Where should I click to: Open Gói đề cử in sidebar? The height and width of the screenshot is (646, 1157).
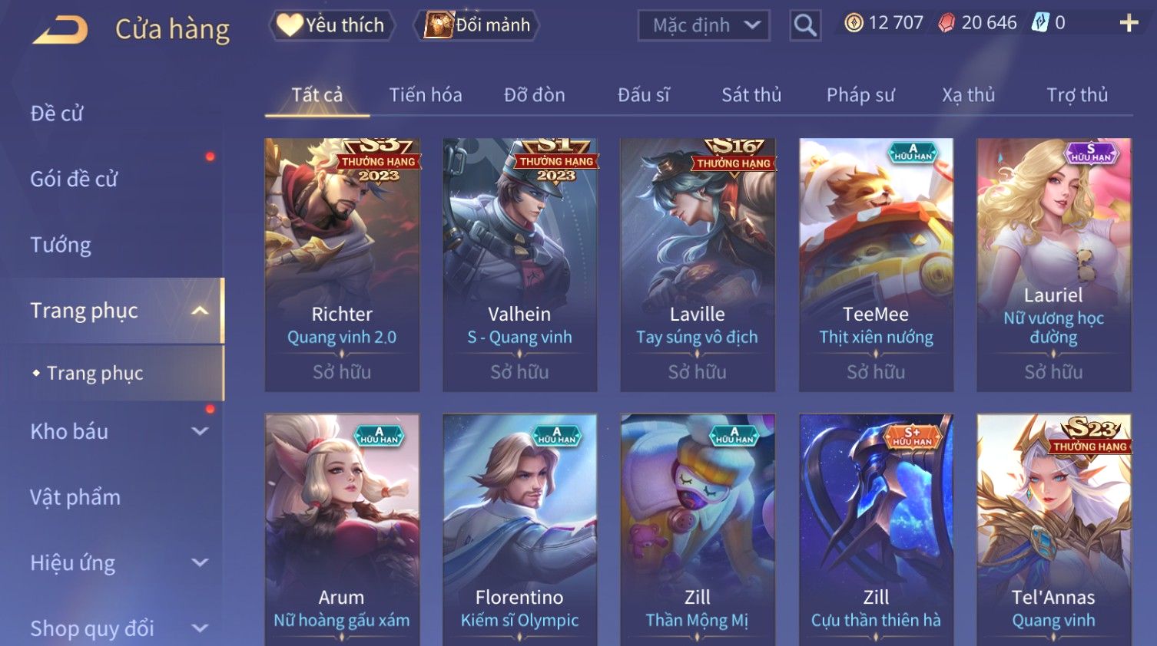point(74,179)
